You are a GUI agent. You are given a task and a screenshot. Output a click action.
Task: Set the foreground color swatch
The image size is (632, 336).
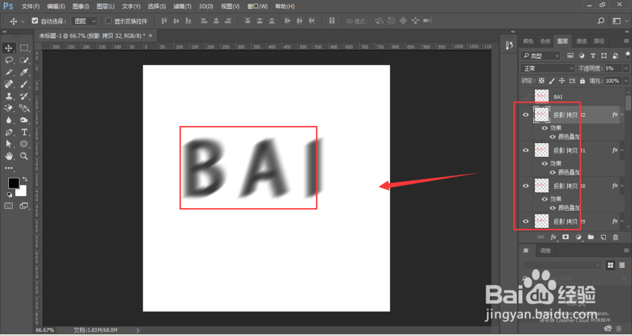tap(14, 183)
